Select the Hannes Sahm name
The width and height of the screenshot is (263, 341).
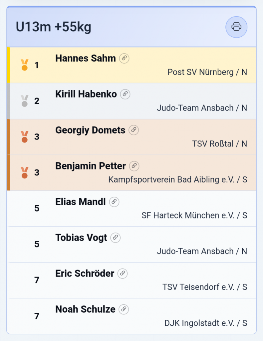pyautogui.click(x=85, y=58)
